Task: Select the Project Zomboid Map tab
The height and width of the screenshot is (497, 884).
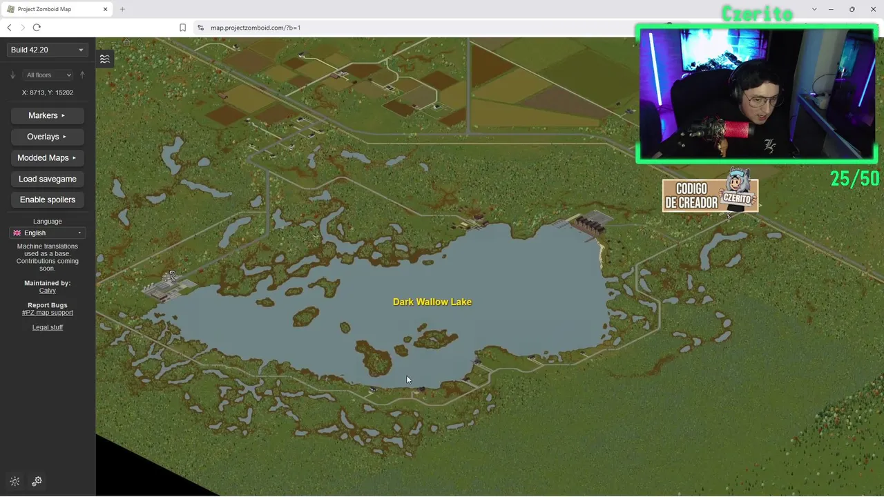Action: click(57, 9)
